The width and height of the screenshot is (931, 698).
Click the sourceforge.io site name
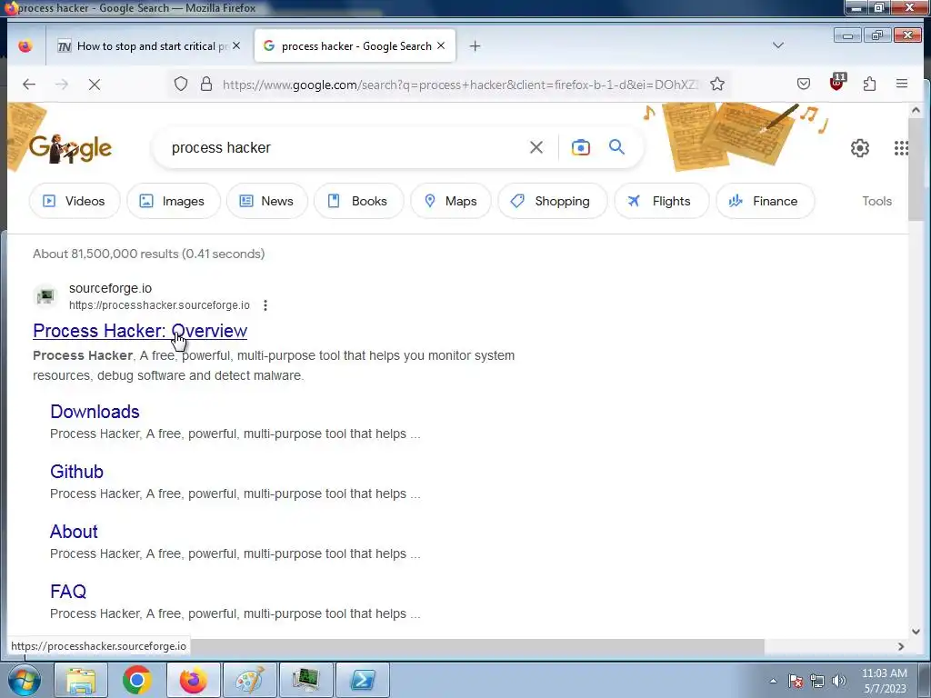tap(110, 288)
